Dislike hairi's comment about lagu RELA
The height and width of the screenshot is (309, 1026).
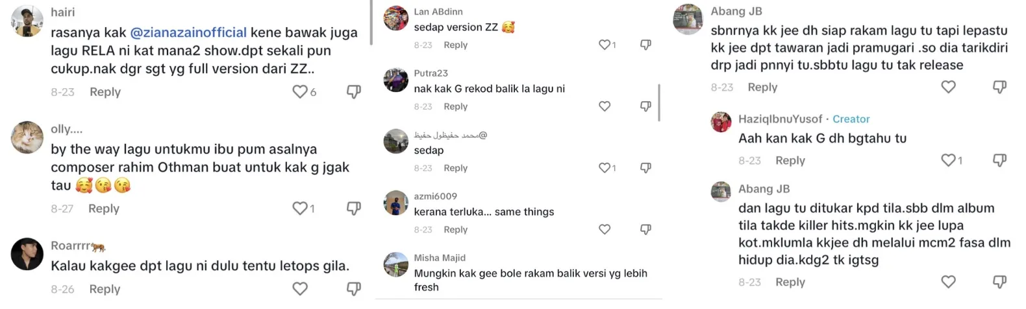click(x=354, y=92)
